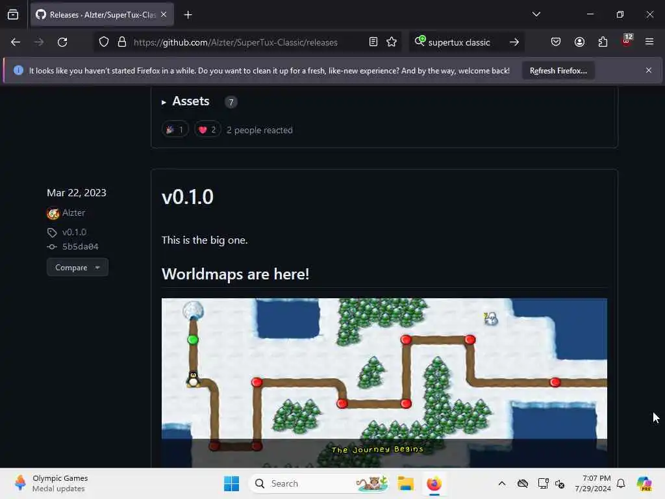
Task: Open the display connection tray icon
Action: pyautogui.click(x=543, y=483)
